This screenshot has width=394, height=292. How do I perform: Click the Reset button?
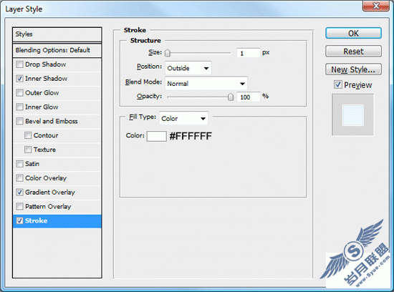click(x=354, y=52)
